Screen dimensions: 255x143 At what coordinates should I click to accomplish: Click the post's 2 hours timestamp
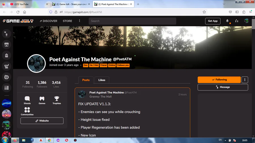pos(182,94)
